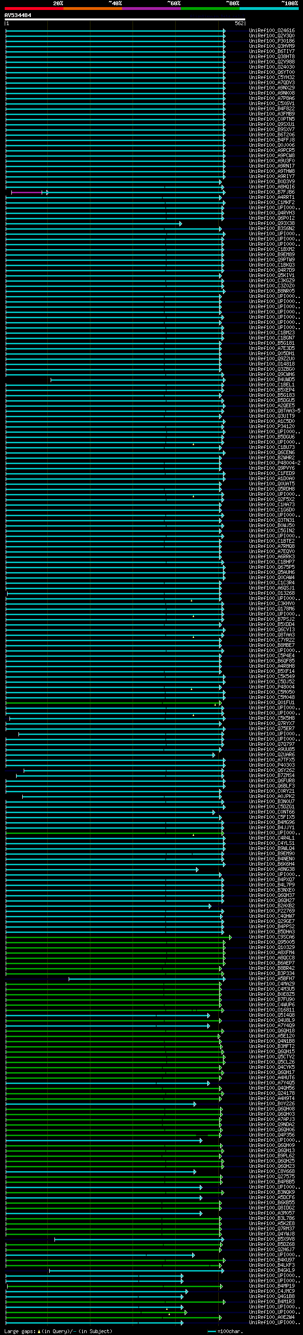The image size is (303, 1335).
Task: Click the green alignment bar for Q01FU1
Action: 113,703
